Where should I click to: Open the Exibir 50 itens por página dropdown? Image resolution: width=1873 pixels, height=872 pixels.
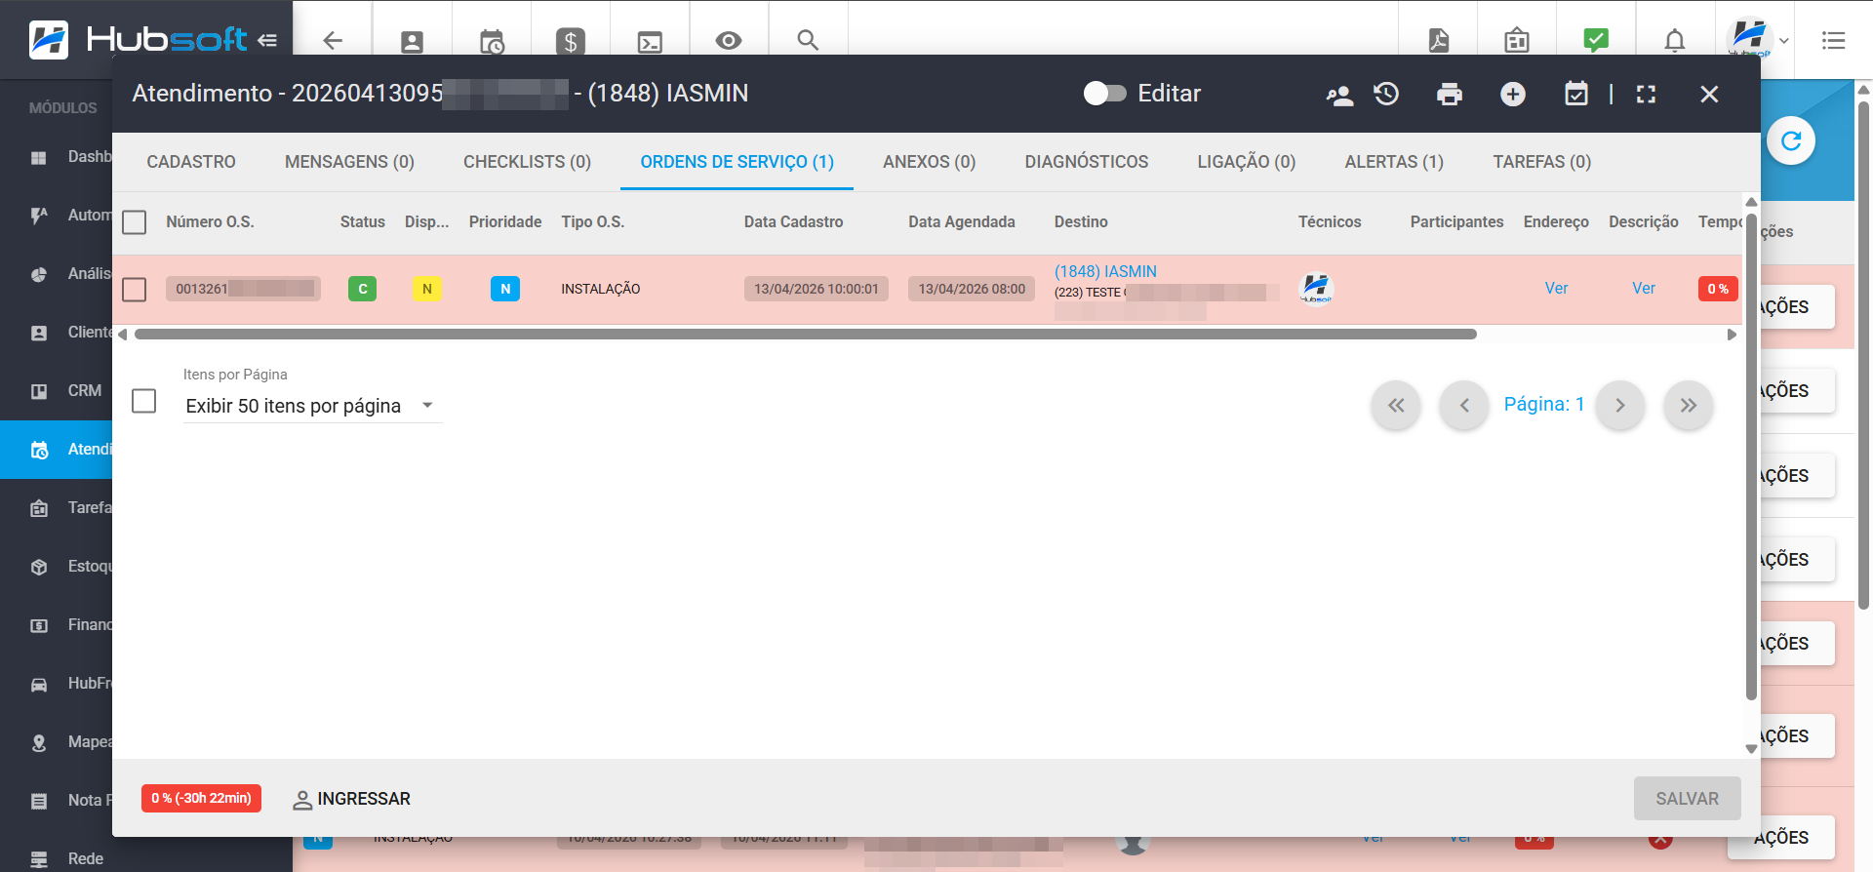(311, 406)
